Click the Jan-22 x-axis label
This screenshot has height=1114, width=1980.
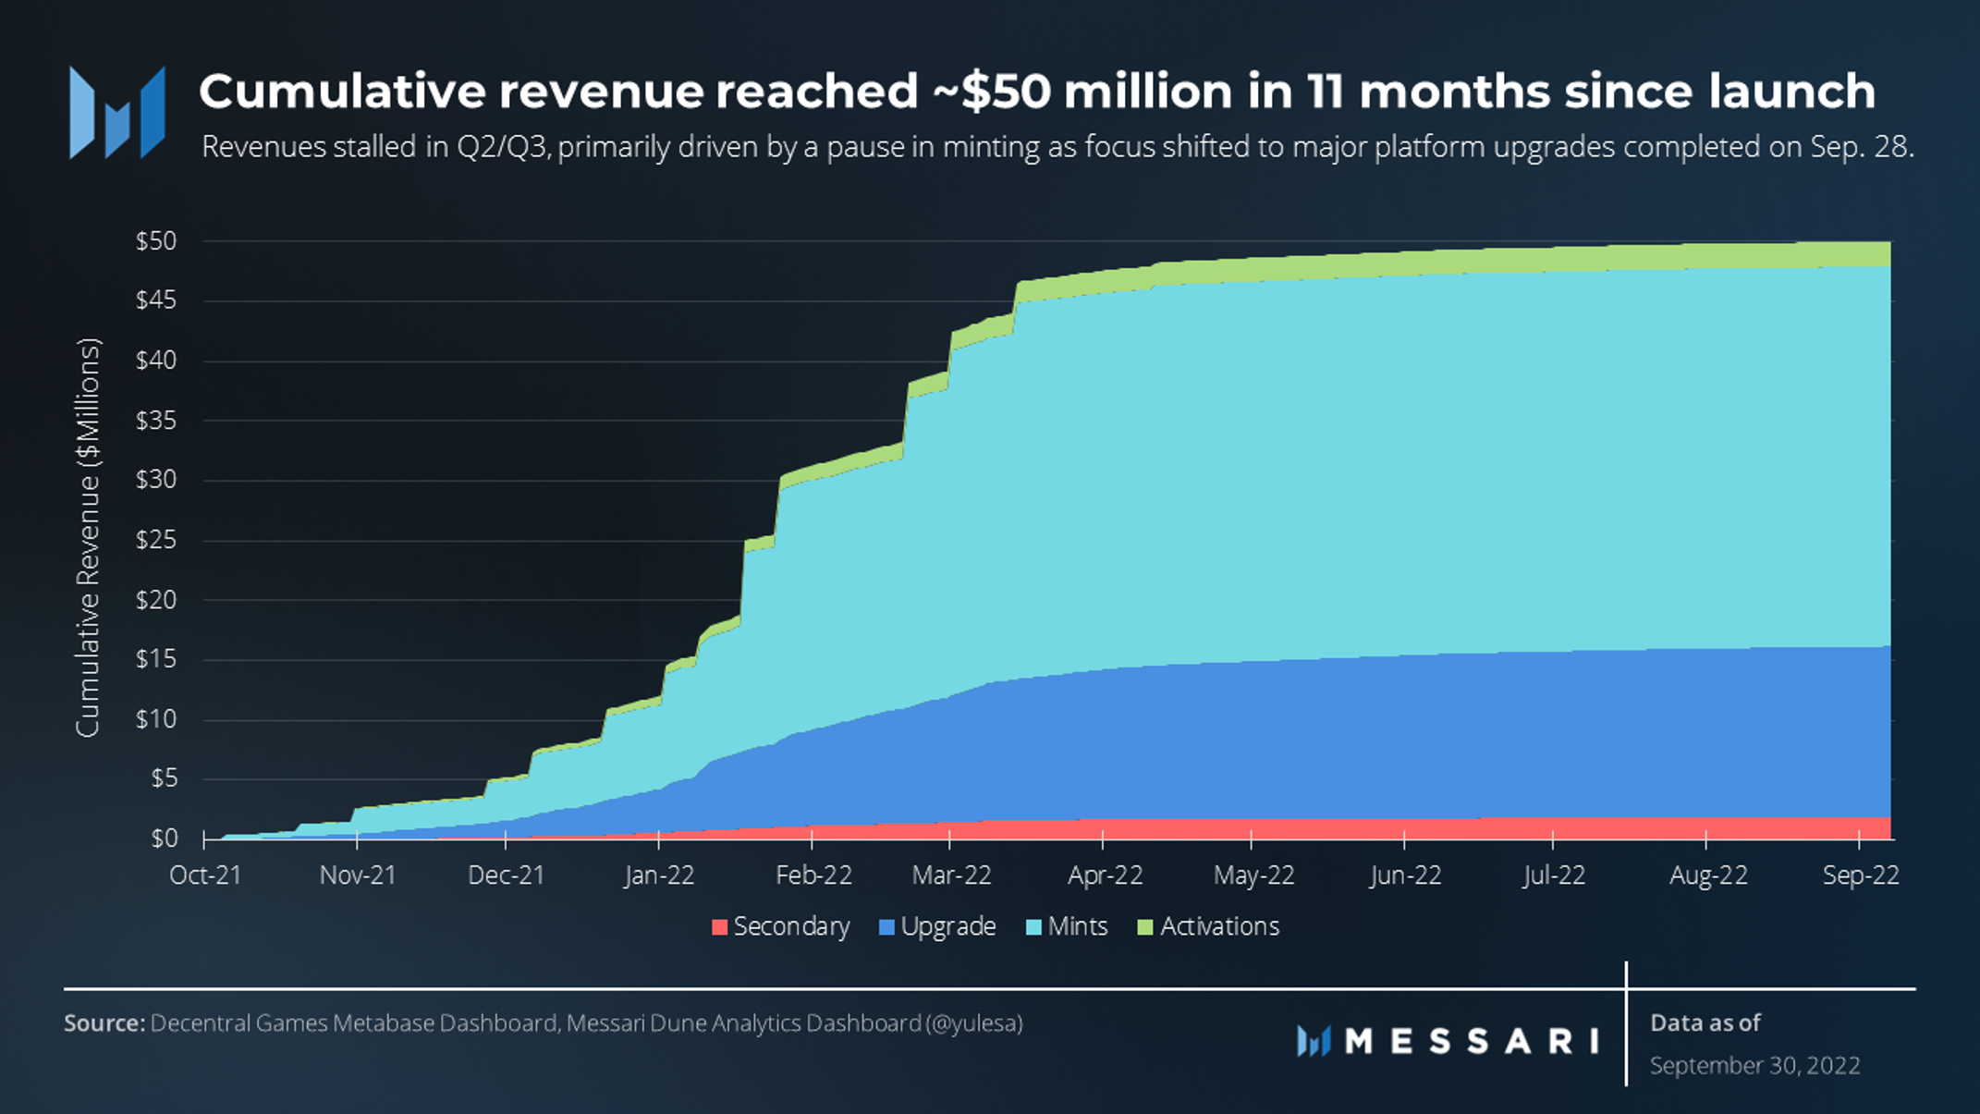click(659, 875)
